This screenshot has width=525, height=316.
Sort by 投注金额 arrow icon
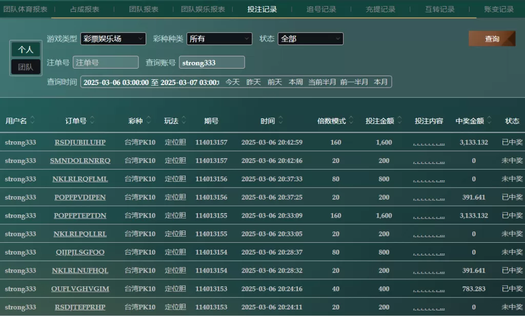pyautogui.click(x=400, y=121)
